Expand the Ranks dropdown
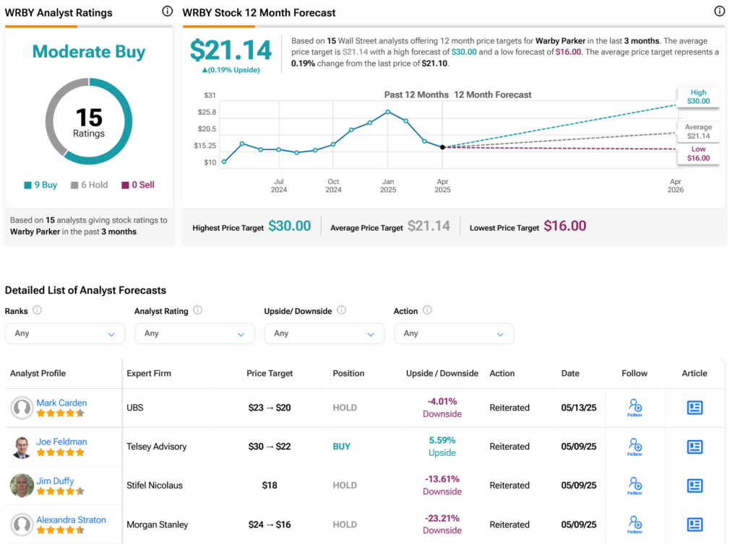Viewport: 740px width, 544px height. (65, 333)
